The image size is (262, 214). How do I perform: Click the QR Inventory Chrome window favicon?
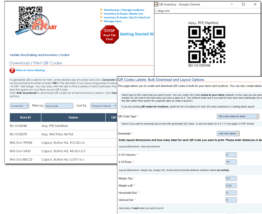[x=156, y=4]
